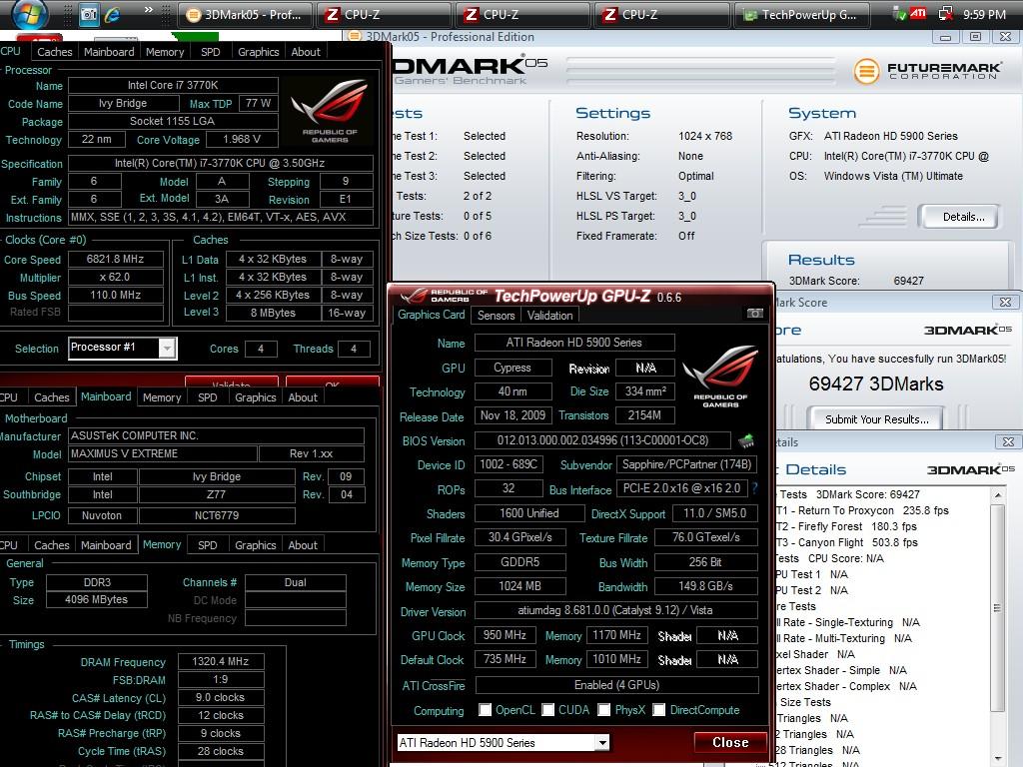
Task: Click the network status tray icon
Action: click(x=945, y=14)
